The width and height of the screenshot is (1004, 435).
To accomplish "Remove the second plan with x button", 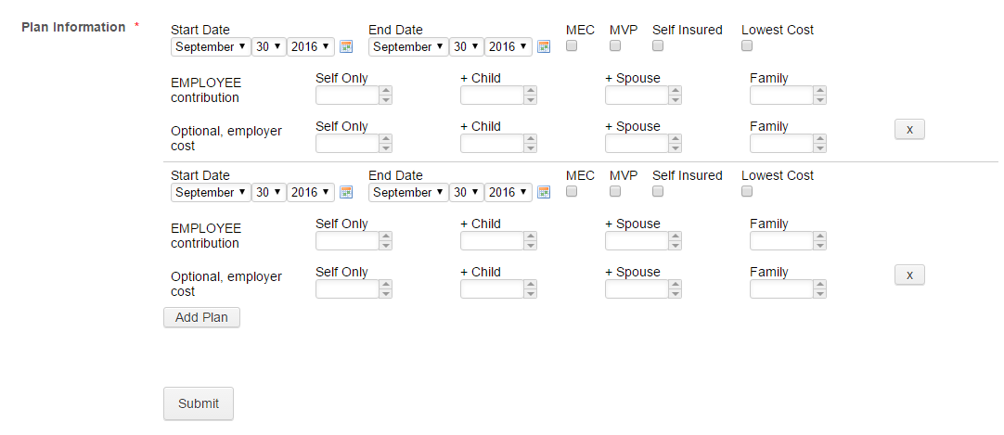I will [x=909, y=275].
